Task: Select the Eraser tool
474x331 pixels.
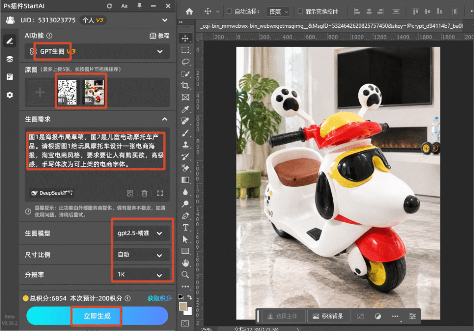Action: click(x=185, y=168)
